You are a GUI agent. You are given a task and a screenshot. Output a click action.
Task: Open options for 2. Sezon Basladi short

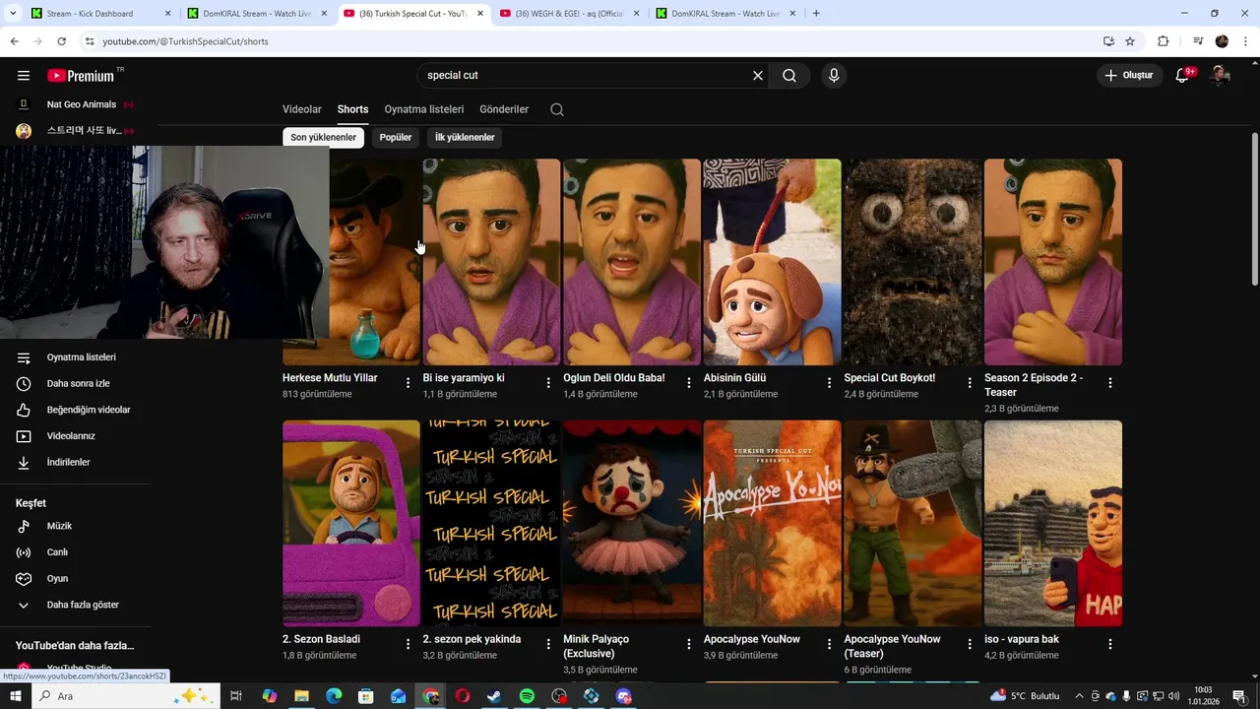point(409,644)
